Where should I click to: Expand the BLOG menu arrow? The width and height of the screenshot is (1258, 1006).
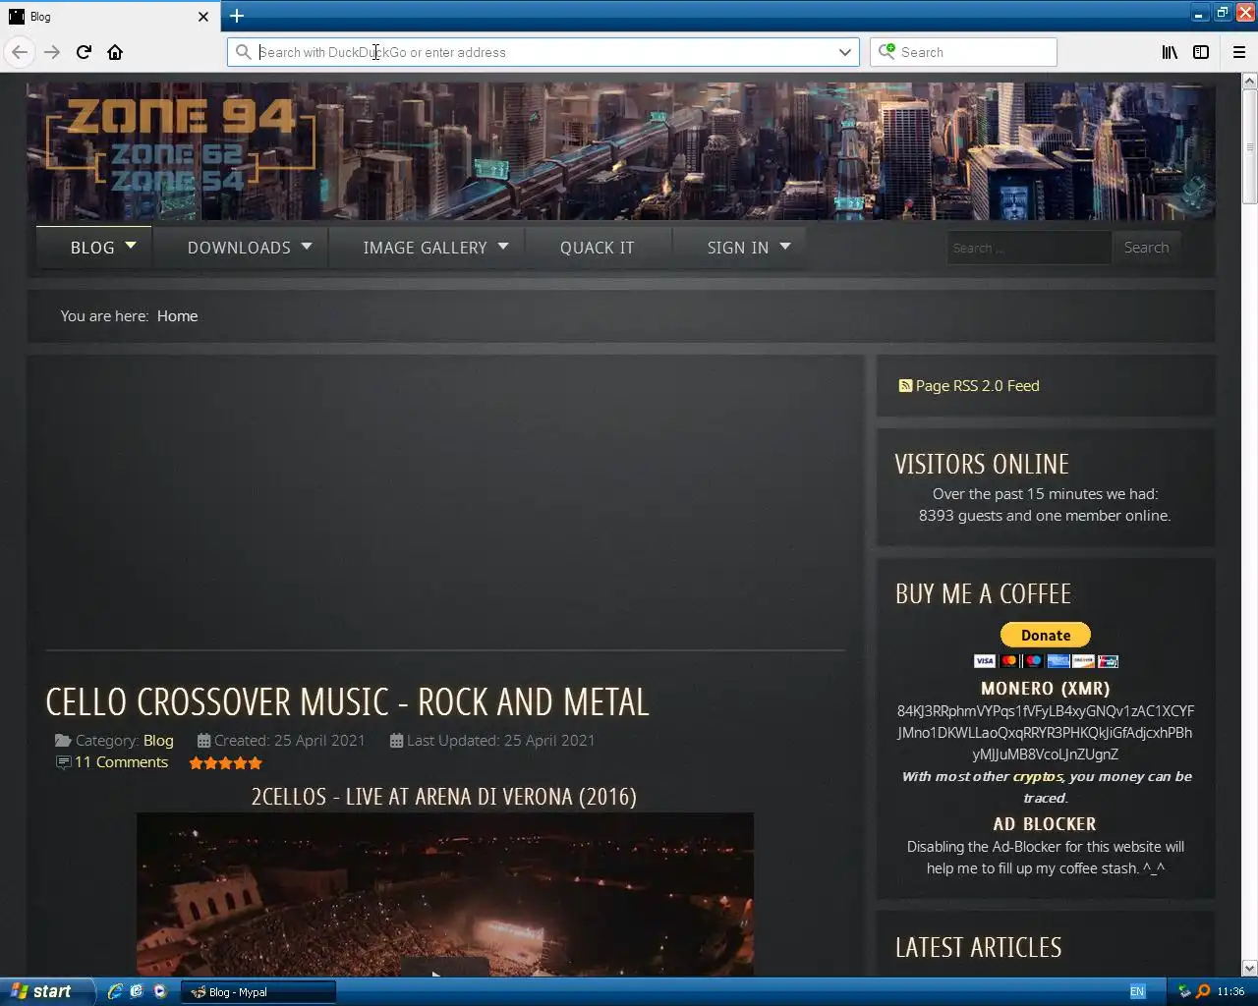tap(131, 246)
